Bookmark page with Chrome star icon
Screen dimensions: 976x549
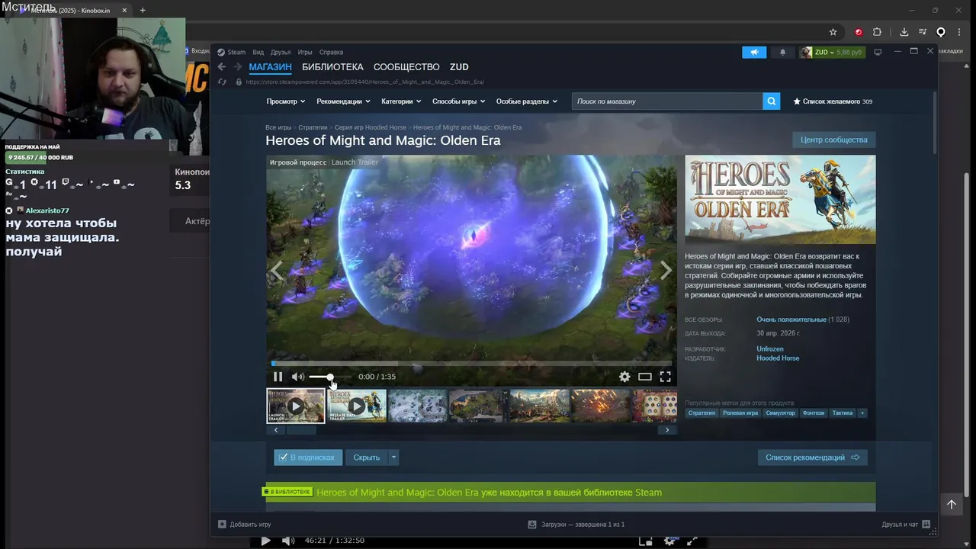click(x=833, y=32)
